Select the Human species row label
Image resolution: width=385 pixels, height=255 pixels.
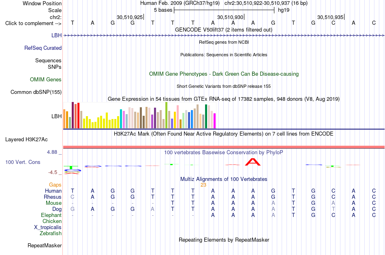pyautogui.click(x=53, y=191)
